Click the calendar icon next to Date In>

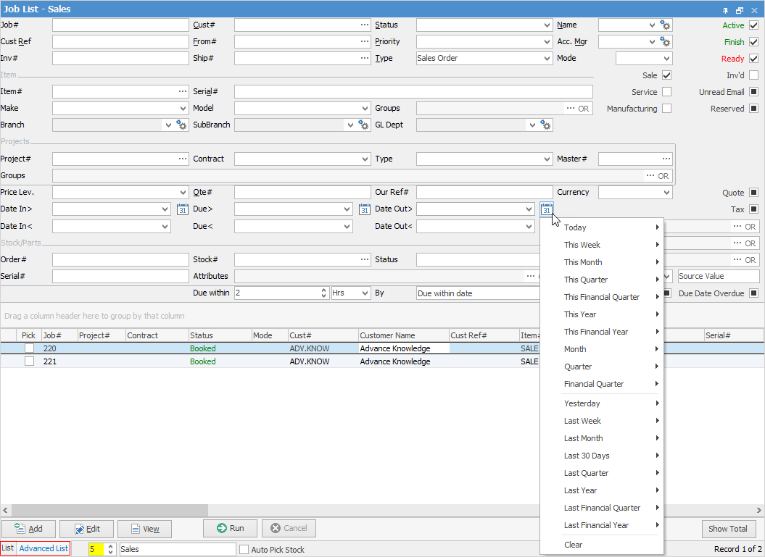pos(183,209)
